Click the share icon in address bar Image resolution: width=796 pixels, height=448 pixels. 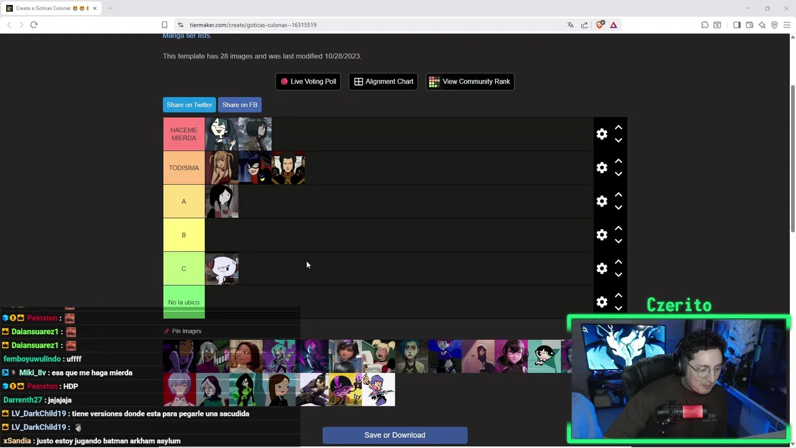(x=585, y=25)
